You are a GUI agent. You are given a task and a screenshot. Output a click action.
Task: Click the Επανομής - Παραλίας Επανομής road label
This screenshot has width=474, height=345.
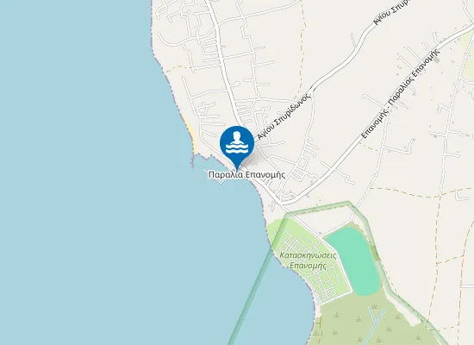pyautogui.click(x=400, y=94)
